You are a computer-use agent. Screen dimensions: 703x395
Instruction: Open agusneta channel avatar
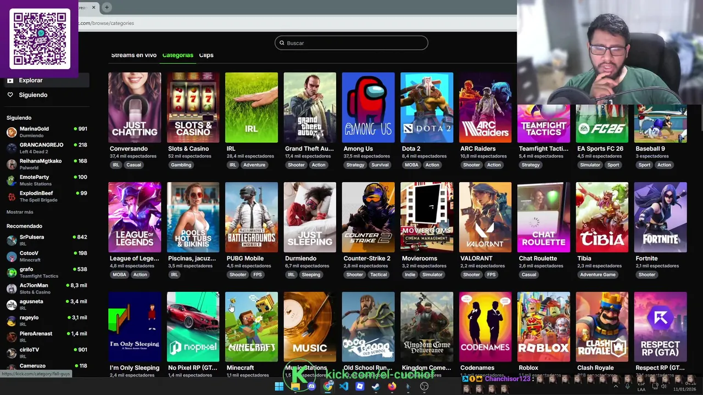point(12,304)
